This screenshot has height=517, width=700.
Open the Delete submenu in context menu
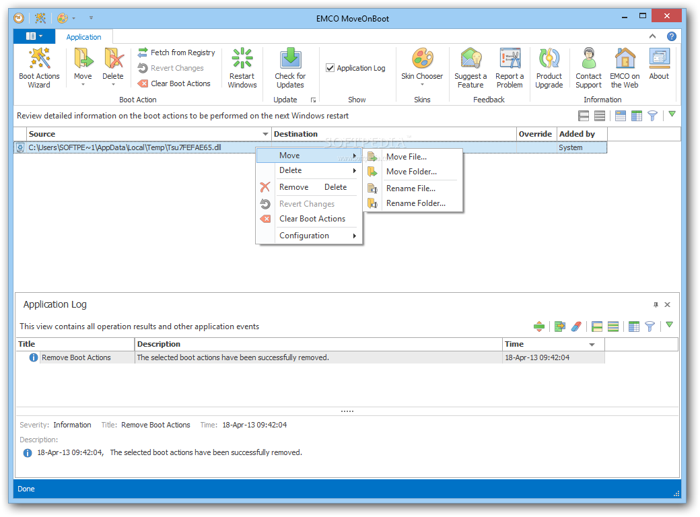click(309, 170)
